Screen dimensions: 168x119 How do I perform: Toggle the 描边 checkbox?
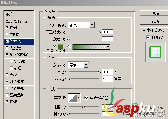(7, 102)
